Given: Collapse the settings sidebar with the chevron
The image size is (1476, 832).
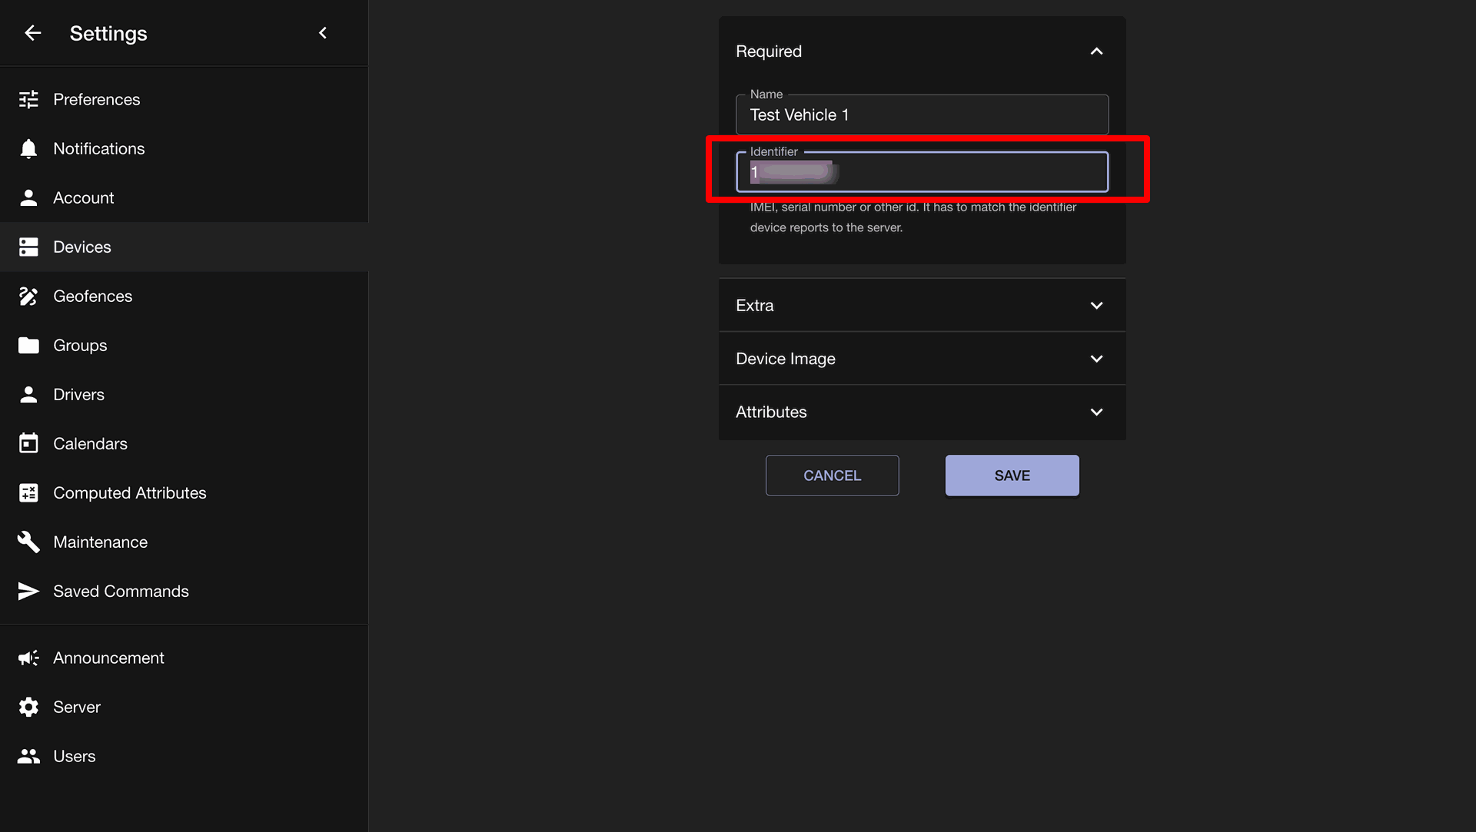Looking at the screenshot, I should (323, 33).
